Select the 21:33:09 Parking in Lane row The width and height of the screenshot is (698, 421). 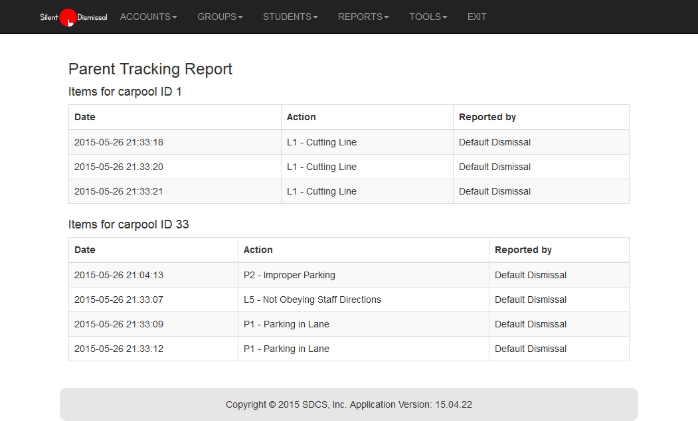tap(286, 324)
